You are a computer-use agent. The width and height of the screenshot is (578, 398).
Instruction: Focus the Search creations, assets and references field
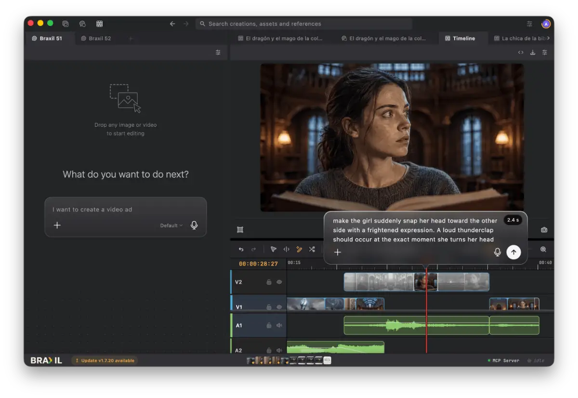point(303,24)
